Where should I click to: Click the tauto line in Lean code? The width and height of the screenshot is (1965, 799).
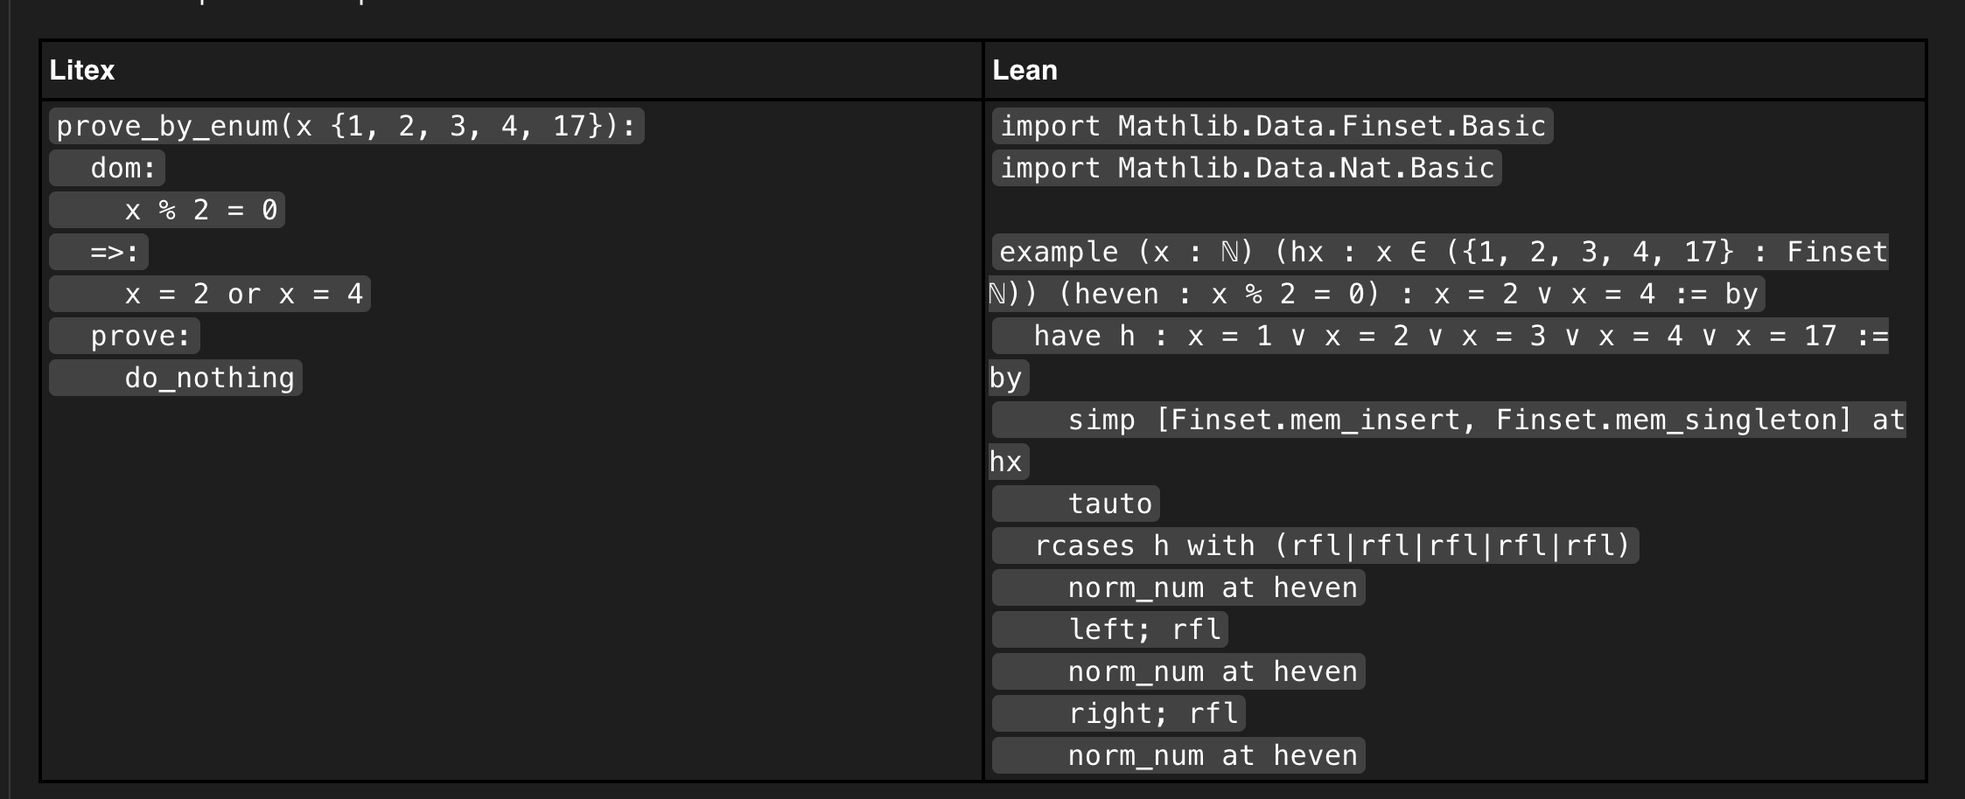(1076, 504)
